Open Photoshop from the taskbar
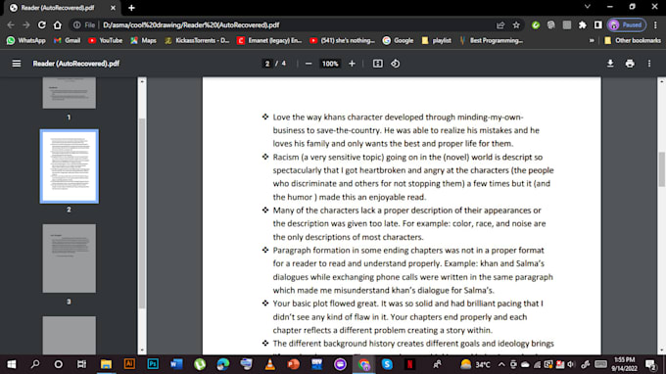The width and height of the screenshot is (666, 374). pos(153,364)
